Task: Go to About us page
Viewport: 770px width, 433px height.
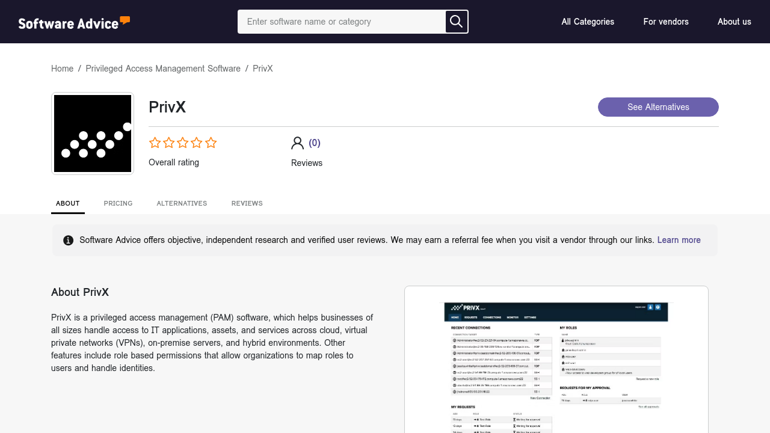Action: point(734,22)
